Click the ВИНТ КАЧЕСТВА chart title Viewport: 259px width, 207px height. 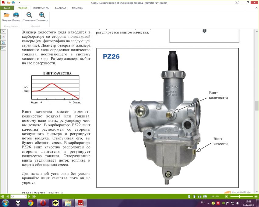57,73
